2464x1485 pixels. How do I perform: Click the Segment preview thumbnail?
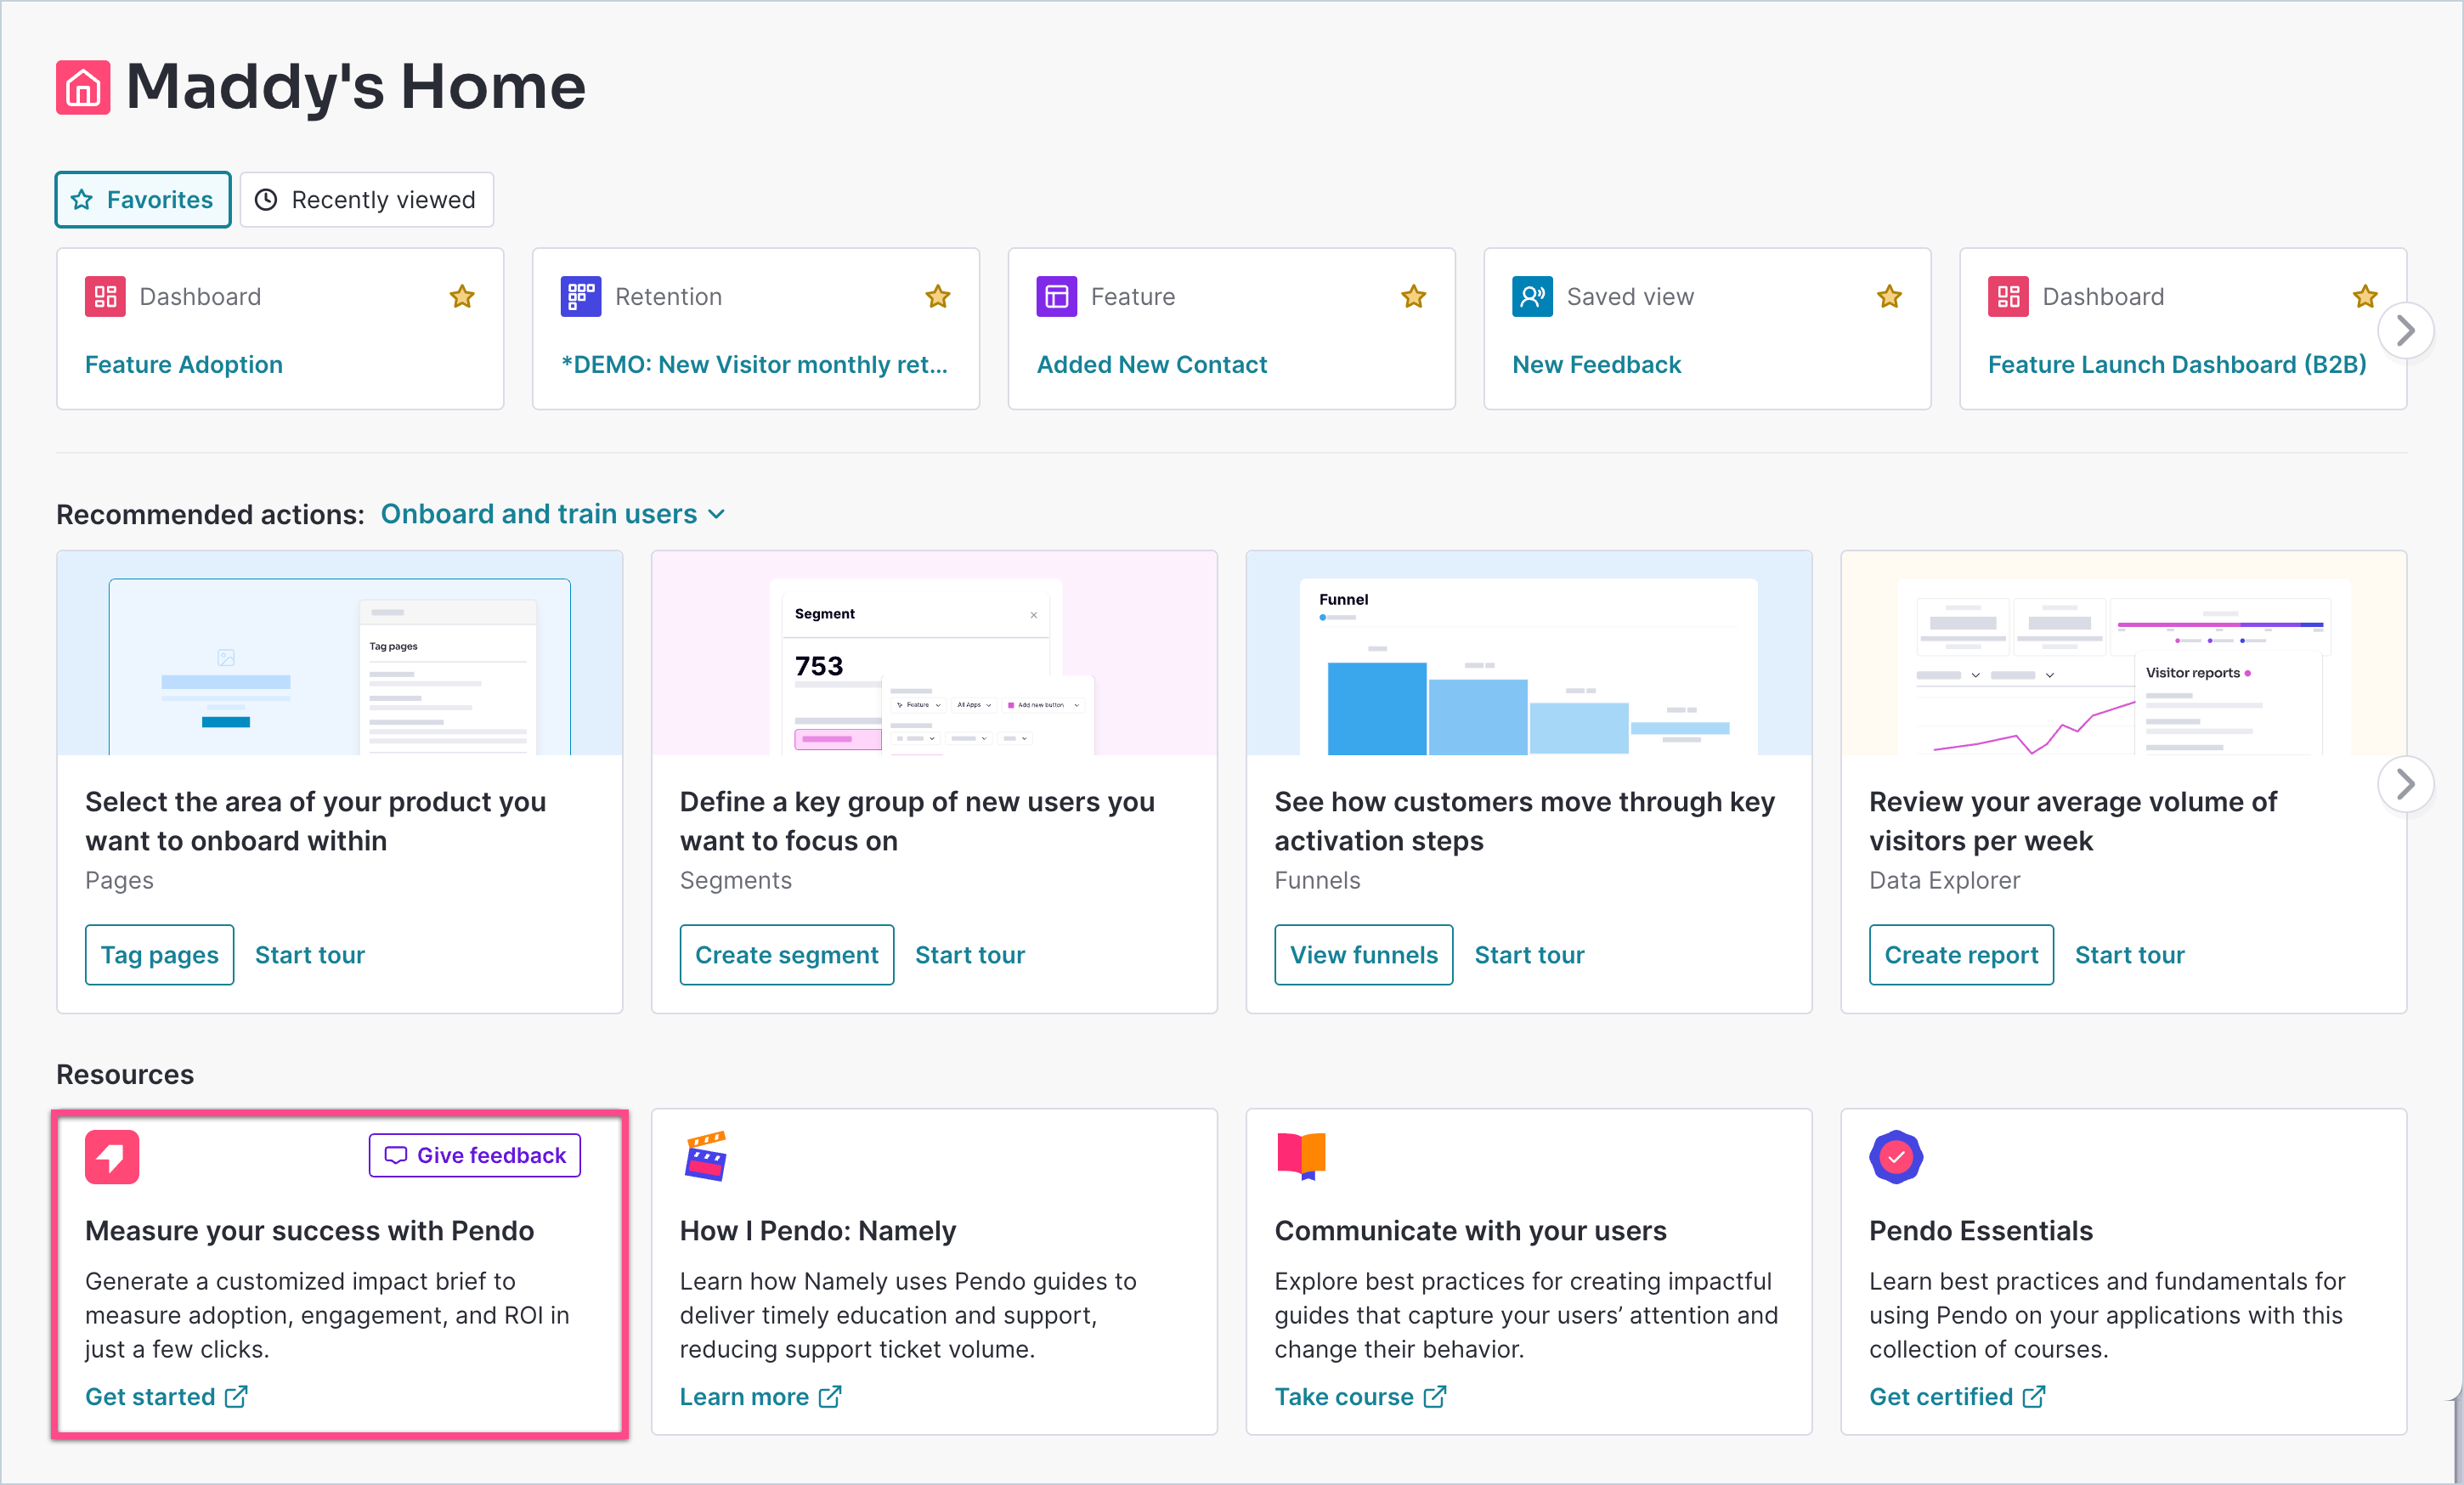934,653
